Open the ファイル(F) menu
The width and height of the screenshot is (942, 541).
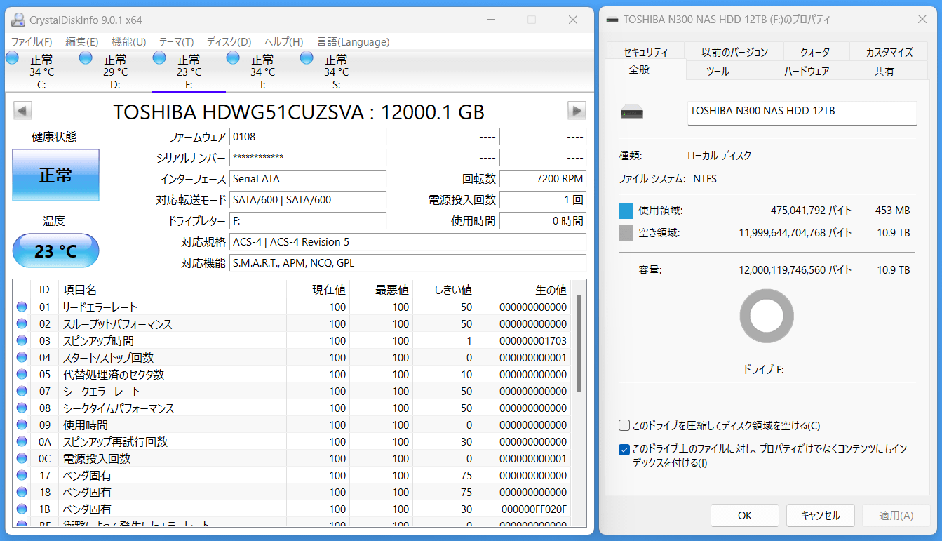(x=32, y=42)
